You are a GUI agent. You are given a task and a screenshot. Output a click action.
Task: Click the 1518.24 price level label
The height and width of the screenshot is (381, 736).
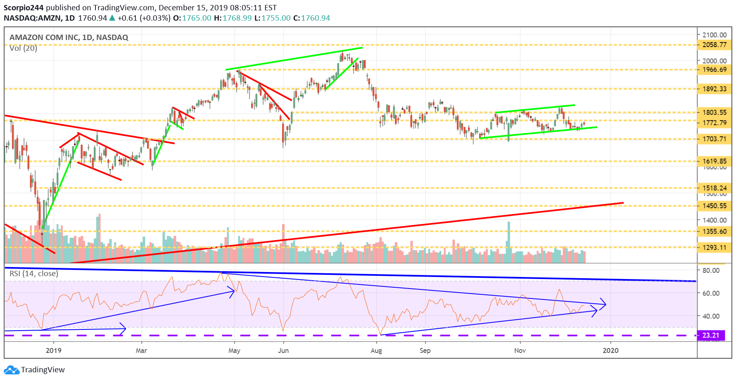point(715,188)
